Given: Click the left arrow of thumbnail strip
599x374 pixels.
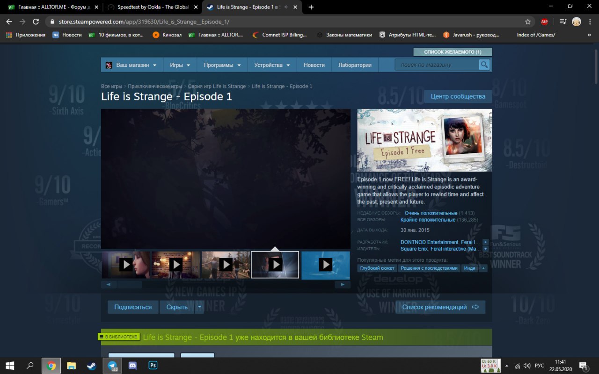Looking at the screenshot, I should coord(109,284).
